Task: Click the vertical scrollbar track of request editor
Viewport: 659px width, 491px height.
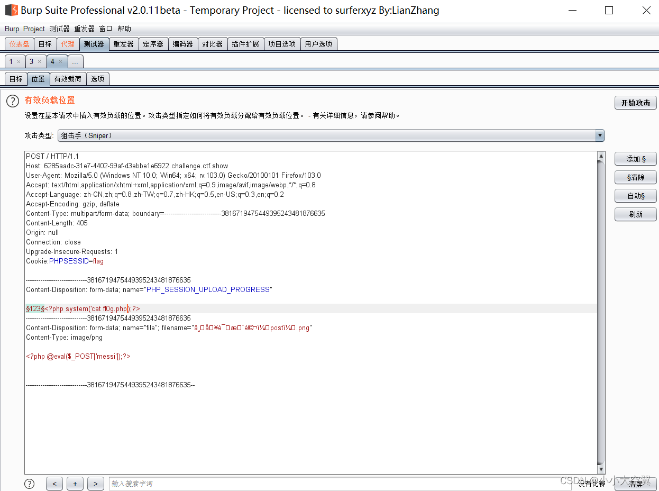Action: (601, 313)
